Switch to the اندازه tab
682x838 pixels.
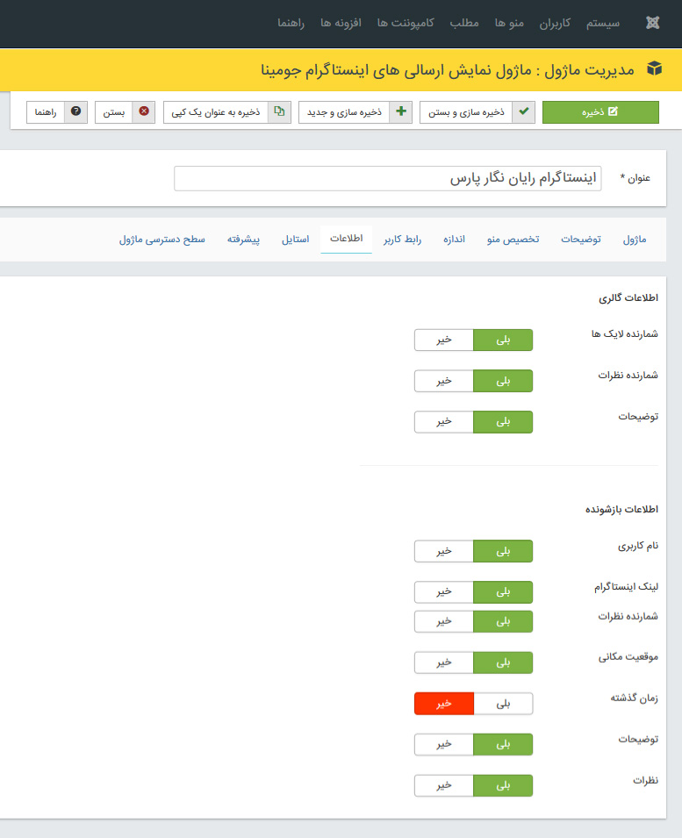coord(454,240)
